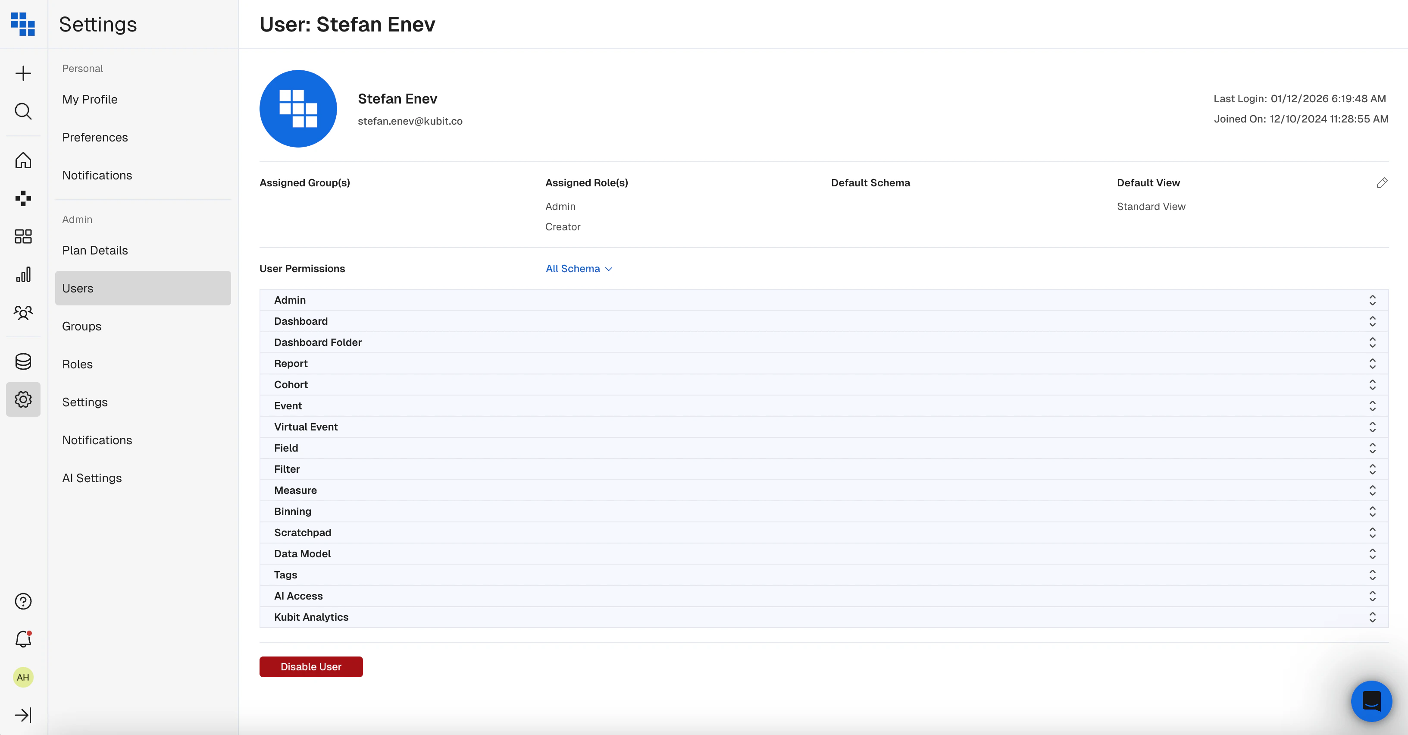Screen dimensions: 1408x735
Task: Click the help question mark icon
Action: pyautogui.click(x=23, y=601)
